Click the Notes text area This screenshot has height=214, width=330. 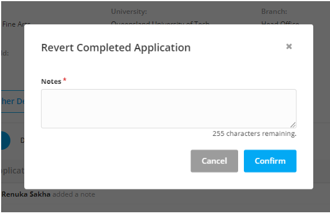[169, 109]
